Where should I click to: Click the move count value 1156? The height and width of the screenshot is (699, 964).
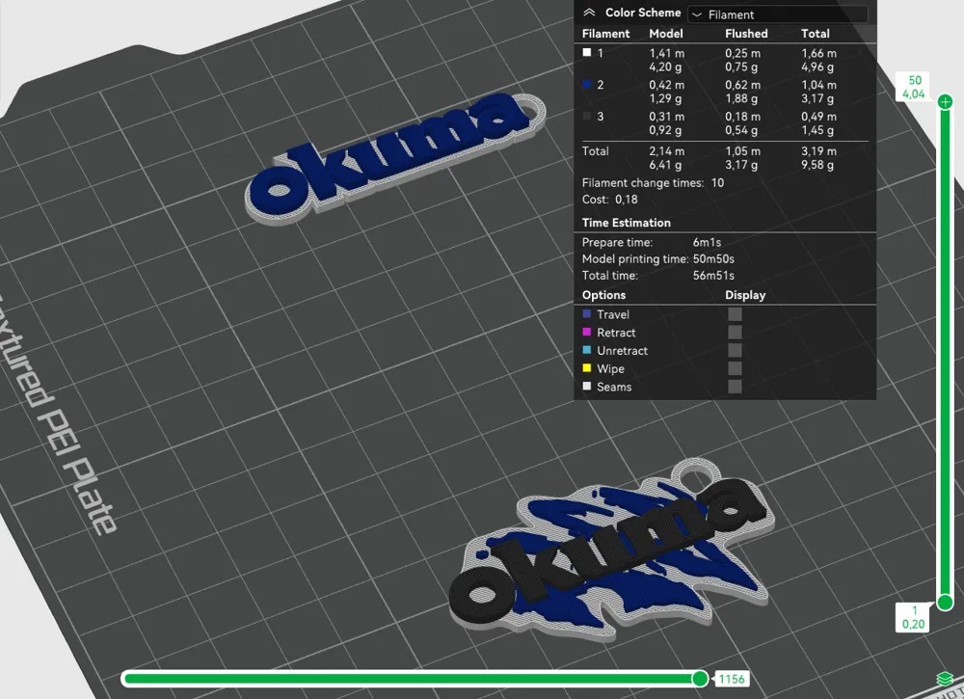tap(731, 680)
